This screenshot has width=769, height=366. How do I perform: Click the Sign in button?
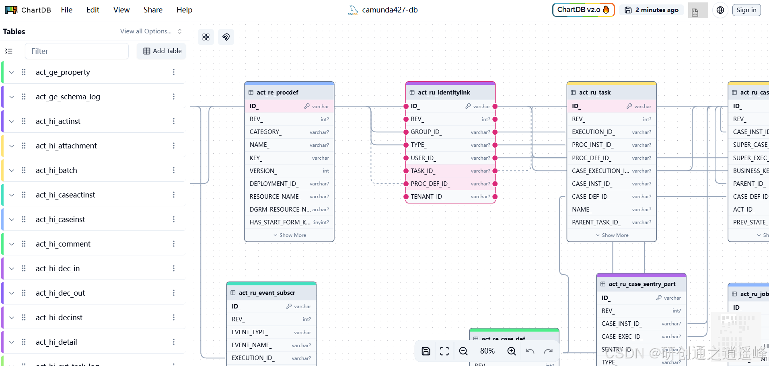coord(746,10)
